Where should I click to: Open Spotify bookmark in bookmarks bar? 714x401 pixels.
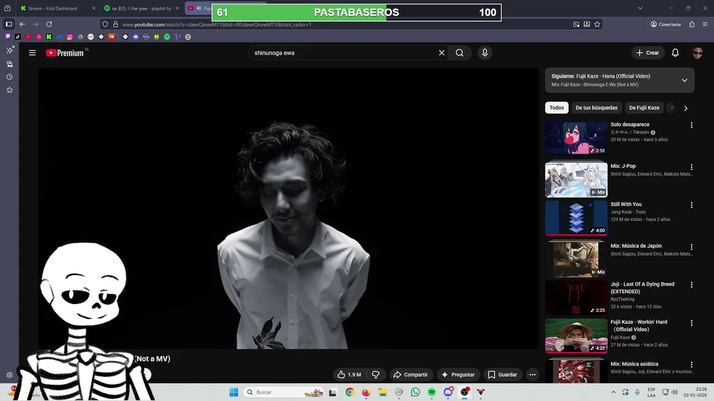[x=167, y=37]
